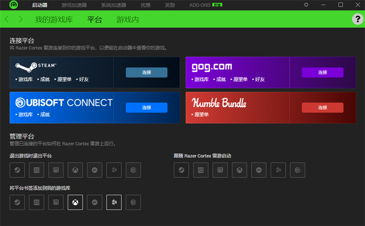Image resolution: width=365 pixels, height=226 pixels.
Task: Toggle Epic Games under 退出游戏时退出平台
Action: (56, 170)
